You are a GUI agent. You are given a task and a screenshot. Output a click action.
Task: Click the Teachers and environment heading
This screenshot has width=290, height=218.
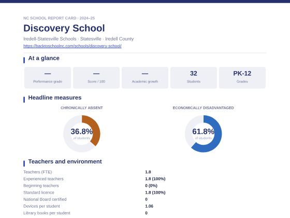[x=65, y=161]
